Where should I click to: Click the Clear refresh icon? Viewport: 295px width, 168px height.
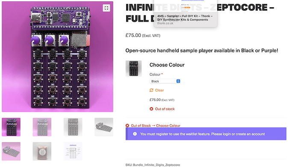(151, 90)
